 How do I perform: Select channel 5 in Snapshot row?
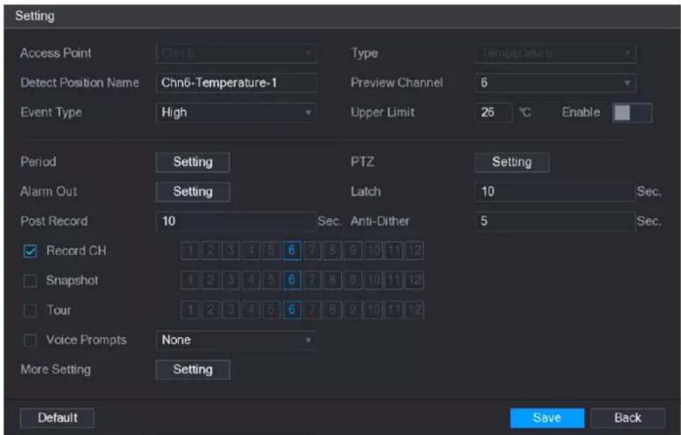(x=271, y=280)
